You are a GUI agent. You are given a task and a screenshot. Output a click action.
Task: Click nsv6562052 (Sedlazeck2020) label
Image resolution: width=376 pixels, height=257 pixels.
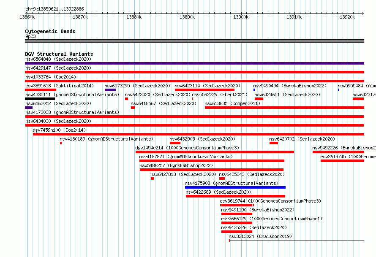point(58,103)
